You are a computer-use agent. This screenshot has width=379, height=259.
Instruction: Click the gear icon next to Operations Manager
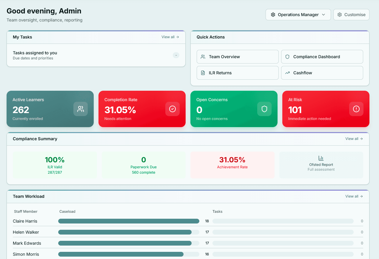click(x=273, y=14)
